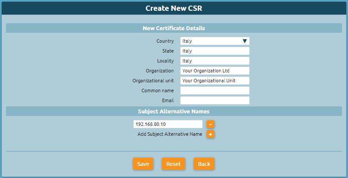Focus the Locality text field
This screenshot has width=348, height=178.
[x=215, y=61]
